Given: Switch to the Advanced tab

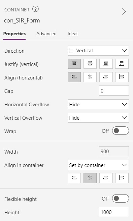Looking at the screenshot, I should click(46, 34).
